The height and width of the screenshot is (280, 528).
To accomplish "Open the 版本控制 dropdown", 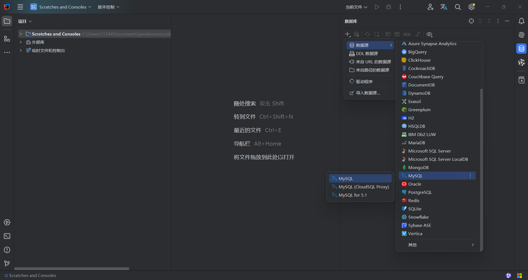I will [109, 7].
